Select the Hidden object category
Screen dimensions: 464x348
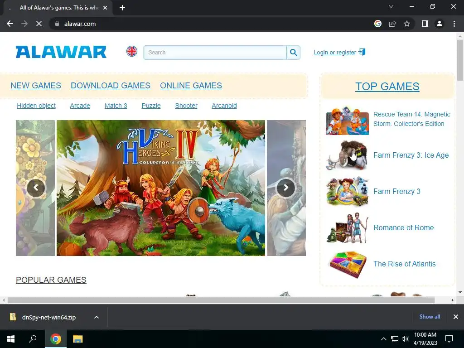pos(36,106)
